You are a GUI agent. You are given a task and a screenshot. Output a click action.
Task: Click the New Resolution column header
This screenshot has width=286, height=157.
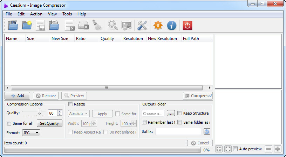coord(164,39)
